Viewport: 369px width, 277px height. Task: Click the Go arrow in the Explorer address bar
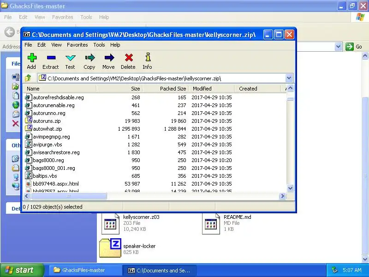350,47
